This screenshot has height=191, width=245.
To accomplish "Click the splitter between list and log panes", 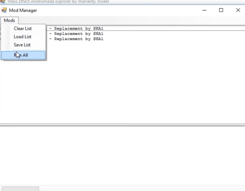I will [122, 125].
